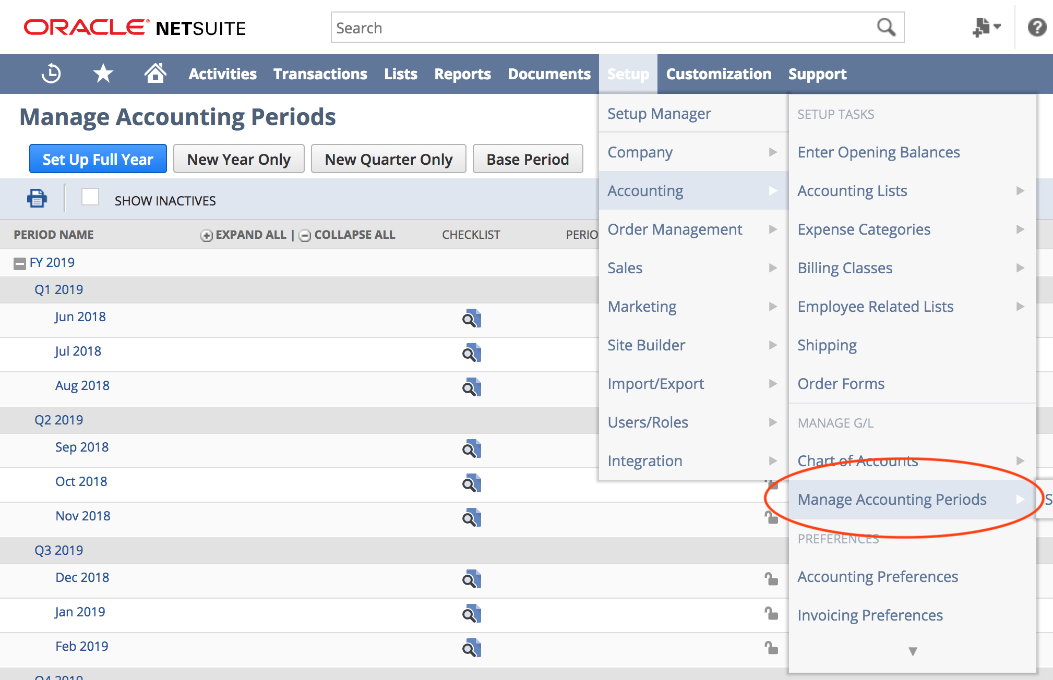The image size is (1053, 680).
Task: Click the print icon
Action: (x=37, y=198)
